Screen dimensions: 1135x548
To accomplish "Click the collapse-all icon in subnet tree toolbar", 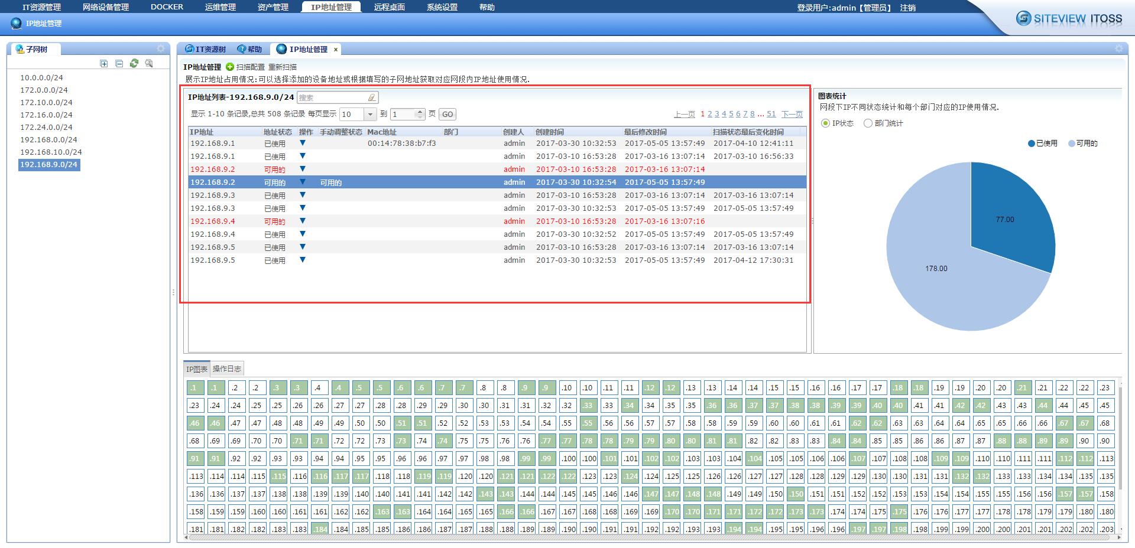I will [119, 64].
